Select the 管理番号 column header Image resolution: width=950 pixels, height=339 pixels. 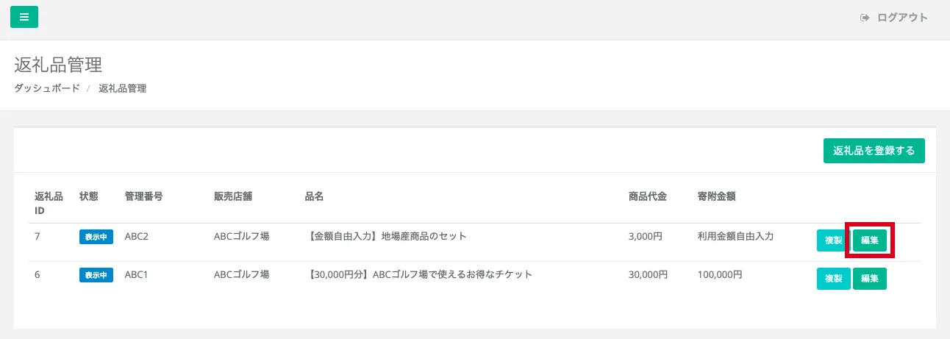(144, 196)
